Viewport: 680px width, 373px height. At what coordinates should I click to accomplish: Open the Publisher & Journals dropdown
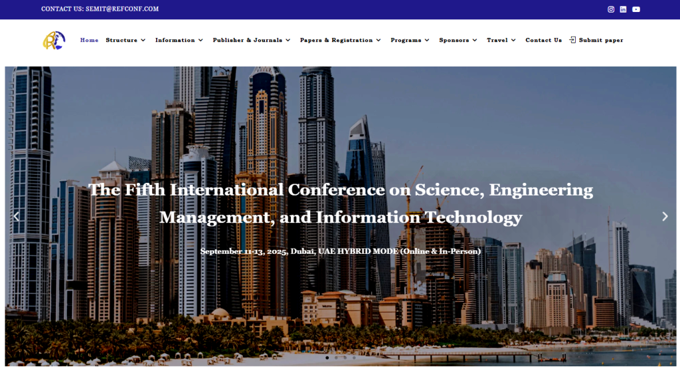[252, 41]
